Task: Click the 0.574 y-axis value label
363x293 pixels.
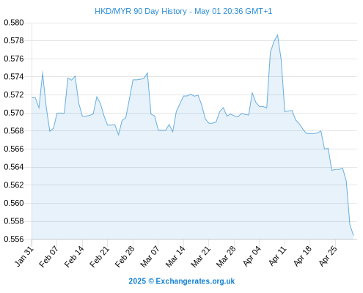Action: pyautogui.click(x=14, y=77)
